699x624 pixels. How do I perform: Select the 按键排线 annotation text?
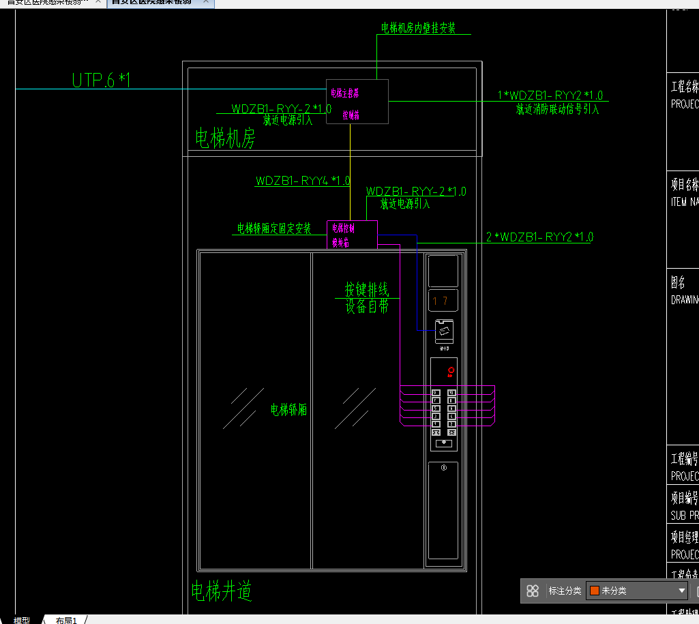(x=367, y=290)
